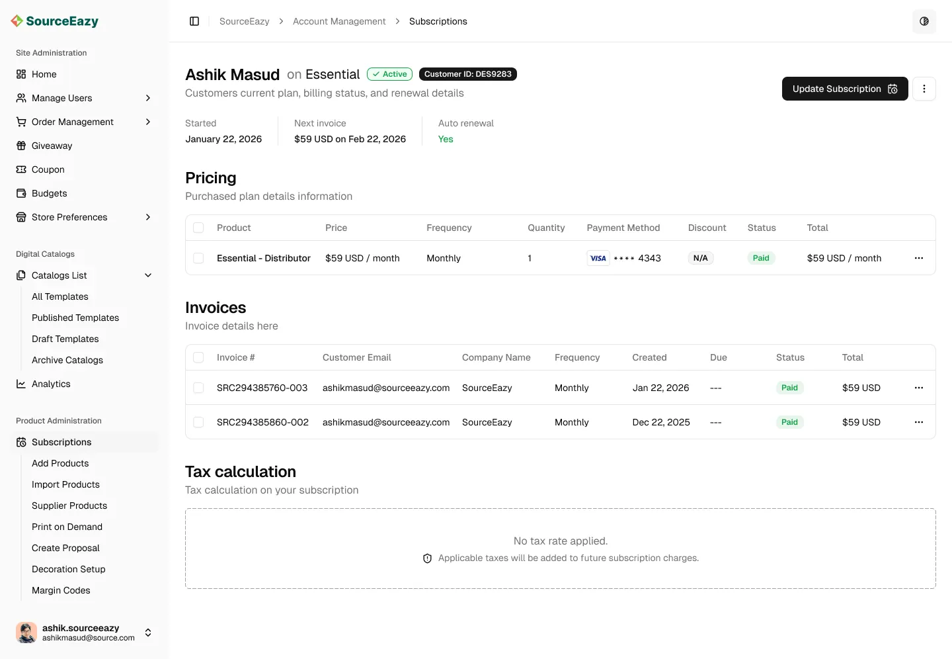Open Archive Catalogs

click(67, 360)
